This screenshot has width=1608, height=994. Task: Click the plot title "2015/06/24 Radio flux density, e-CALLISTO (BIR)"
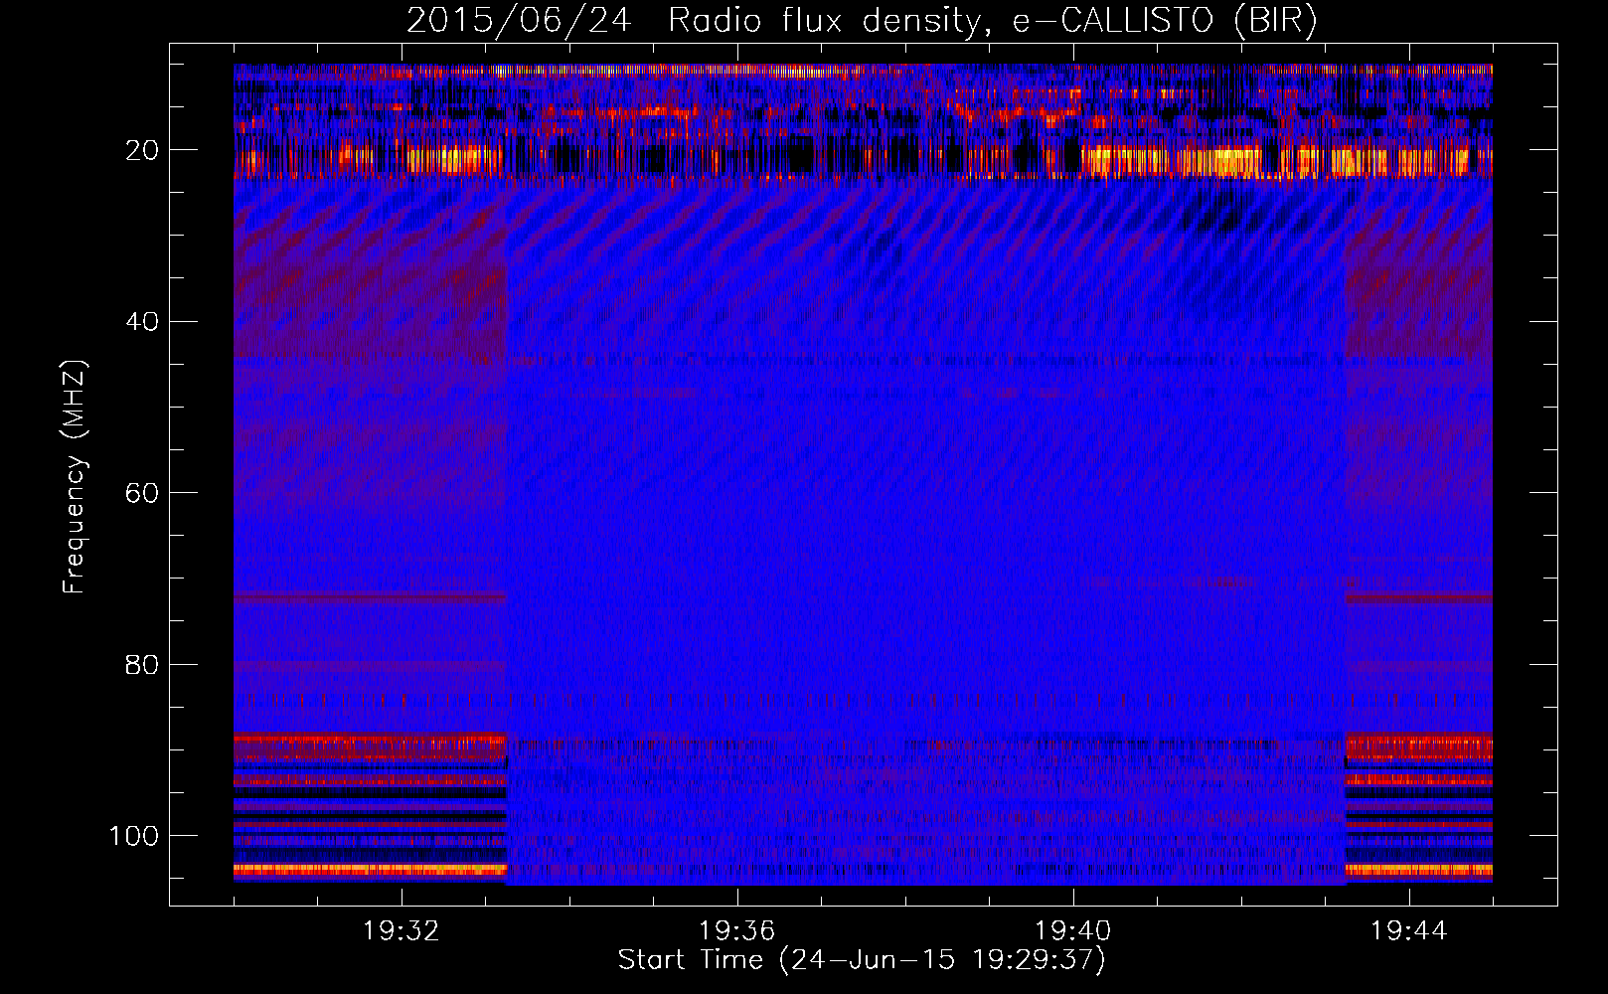862,22
